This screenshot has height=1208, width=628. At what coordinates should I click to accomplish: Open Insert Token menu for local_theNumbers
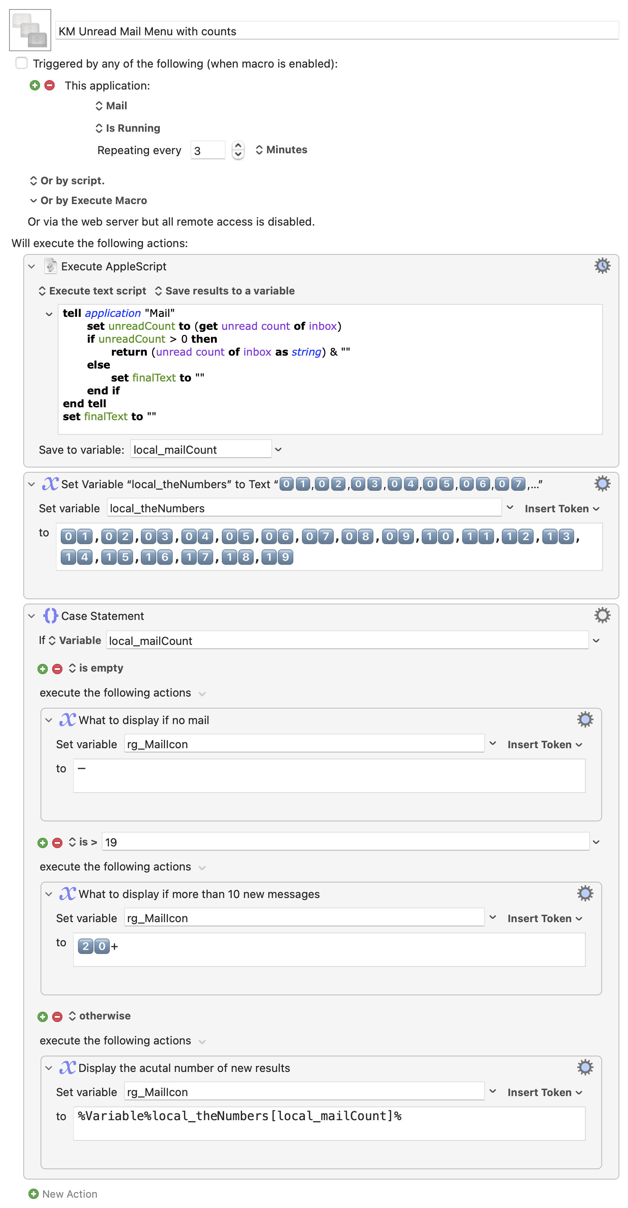click(x=562, y=508)
